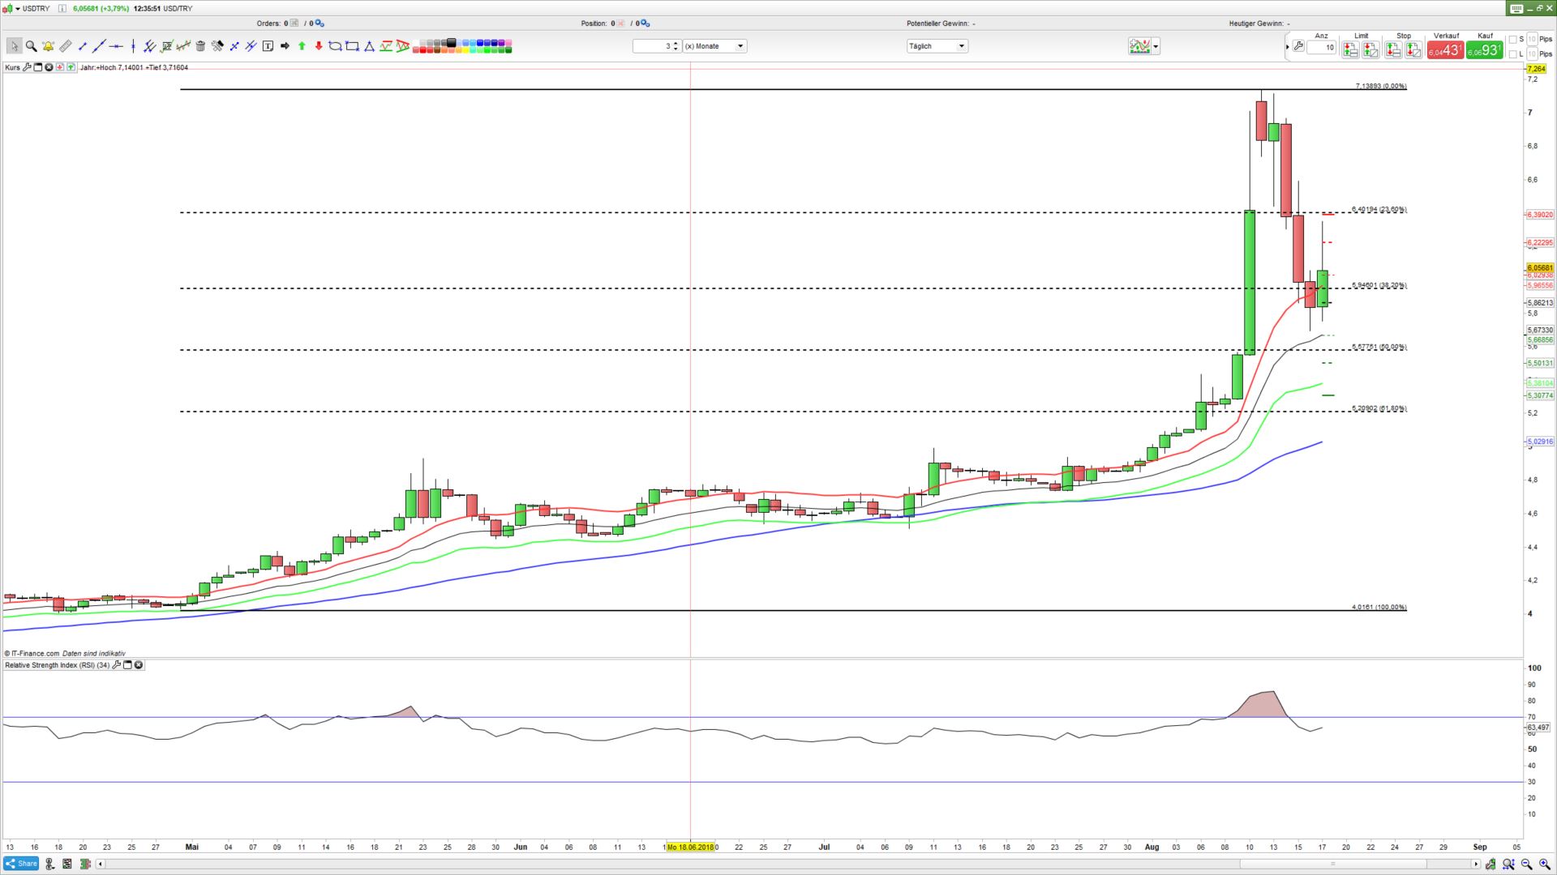Select the cursor pointer tool
Image resolution: width=1557 pixels, height=875 pixels.
click(14, 46)
